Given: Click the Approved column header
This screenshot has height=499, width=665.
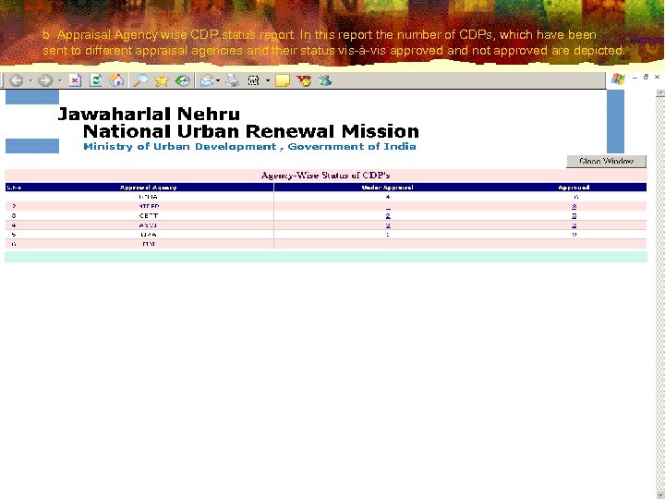Looking at the screenshot, I should coord(574,187).
